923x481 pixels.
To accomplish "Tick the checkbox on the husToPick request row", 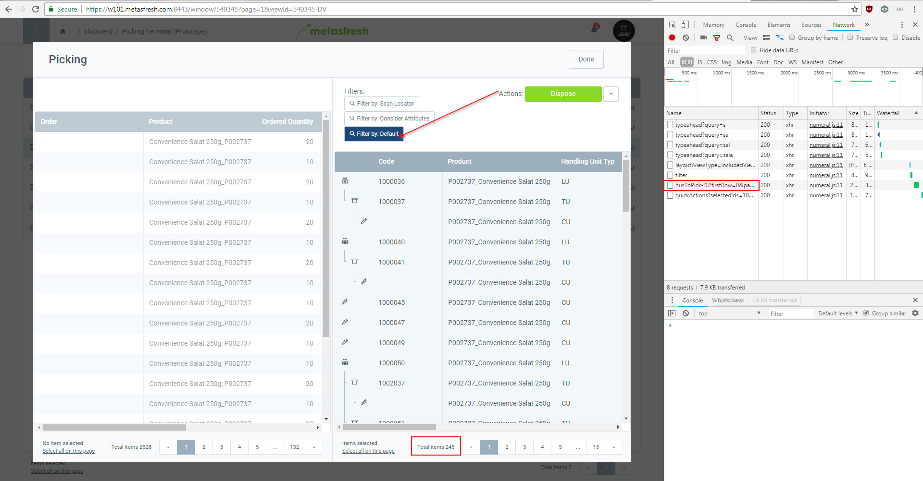I will pyautogui.click(x=670, y=185).
